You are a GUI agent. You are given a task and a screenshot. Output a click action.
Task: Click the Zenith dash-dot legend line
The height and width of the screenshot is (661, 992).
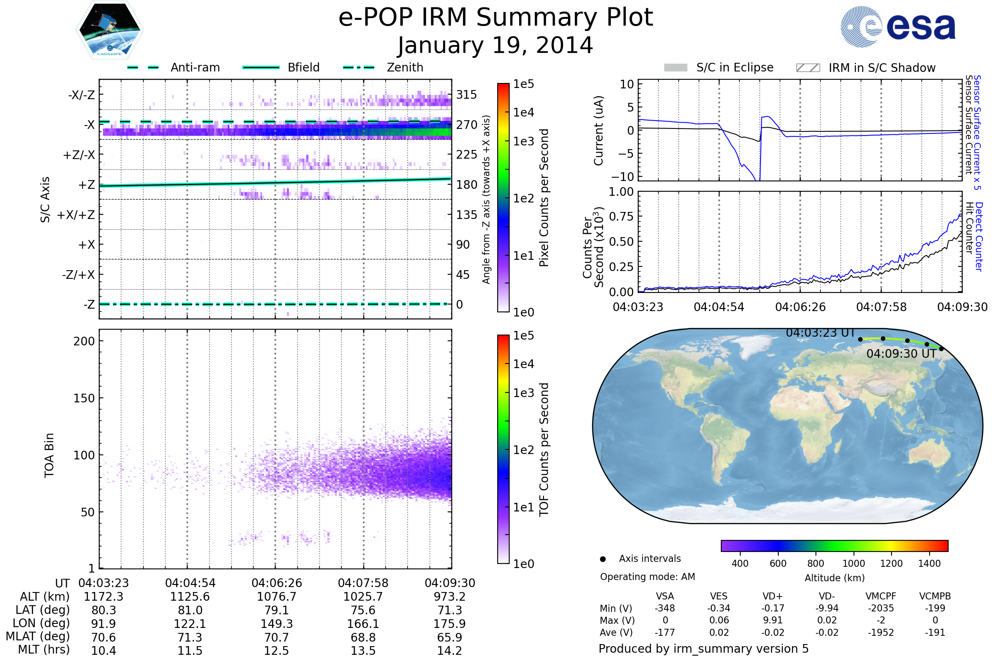pyautogui.click(x=358, y=67)
